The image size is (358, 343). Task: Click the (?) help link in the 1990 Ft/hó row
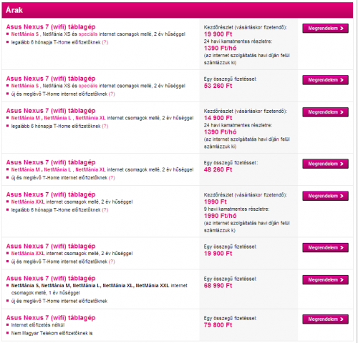pyautogui.click(x=105, y=210)
